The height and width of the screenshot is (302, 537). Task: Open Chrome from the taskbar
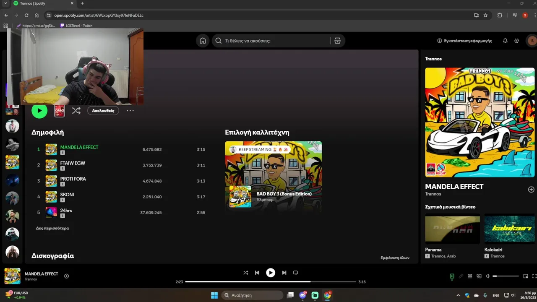click(x=328, y=295)
